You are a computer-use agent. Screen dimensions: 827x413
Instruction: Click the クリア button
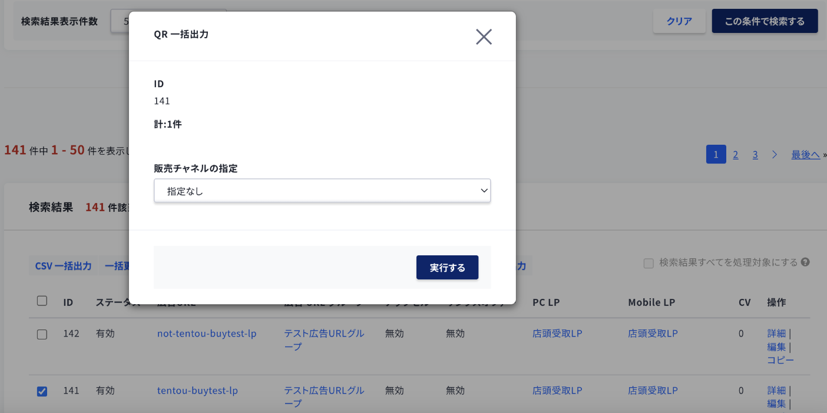pyautogui.click(x=679, y=21)
